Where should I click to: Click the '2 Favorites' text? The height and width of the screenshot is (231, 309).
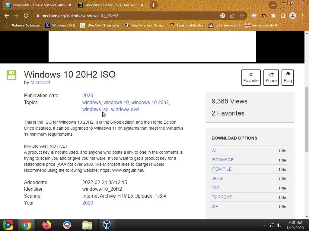228,113
